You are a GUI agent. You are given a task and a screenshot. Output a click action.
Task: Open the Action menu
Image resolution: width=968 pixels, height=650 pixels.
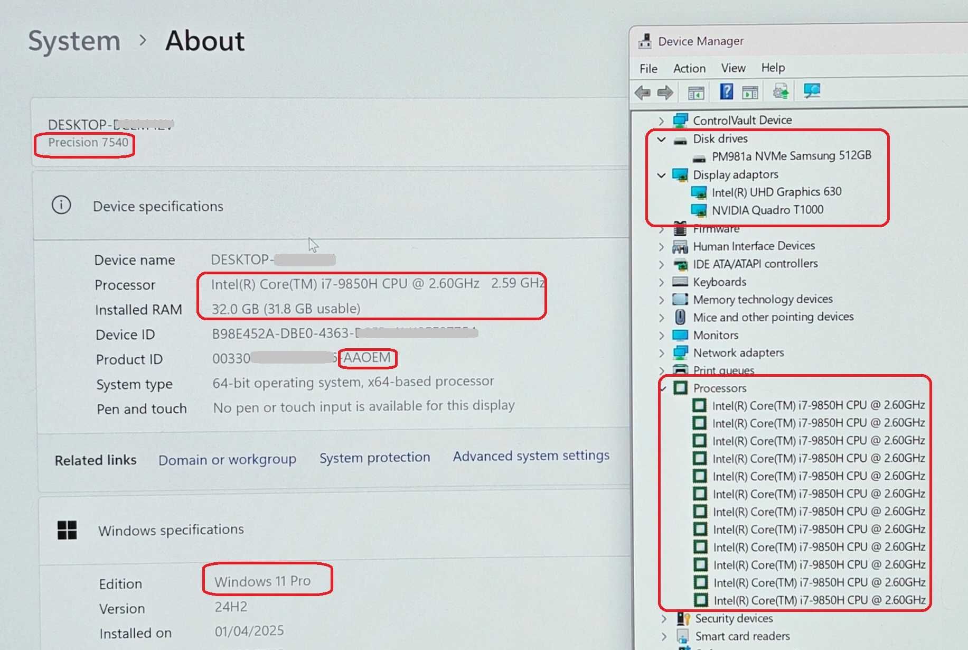tap(689, 69)
